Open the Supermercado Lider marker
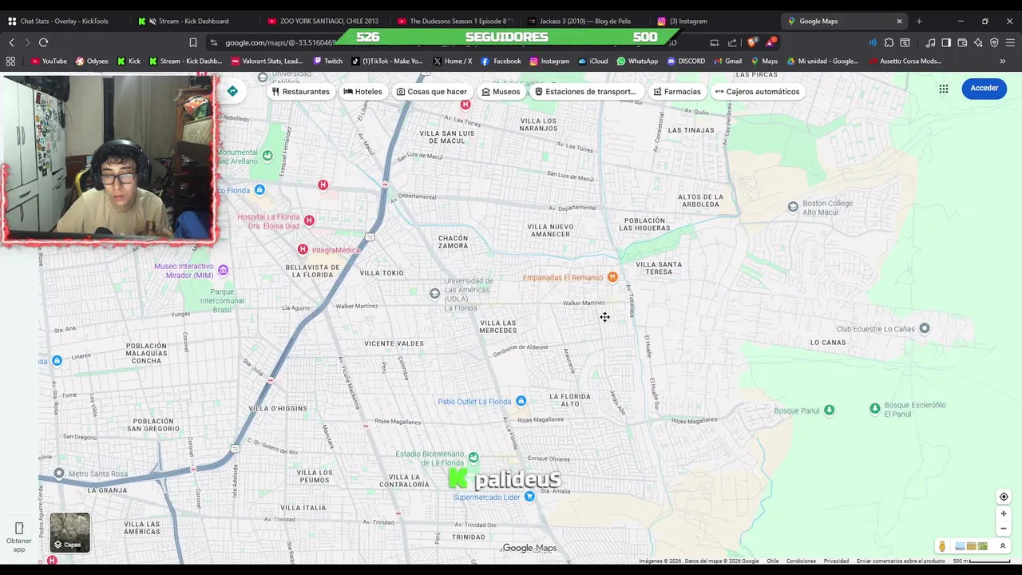The height and width of the screenshot is (575, 1022). (529, 497)
